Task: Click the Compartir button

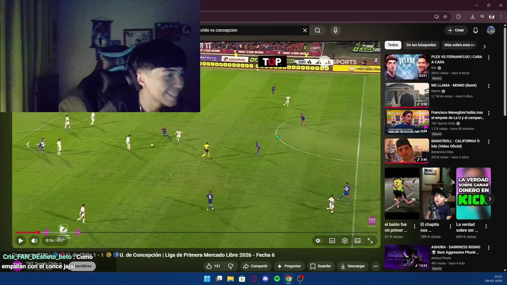Action: [255, 266]
